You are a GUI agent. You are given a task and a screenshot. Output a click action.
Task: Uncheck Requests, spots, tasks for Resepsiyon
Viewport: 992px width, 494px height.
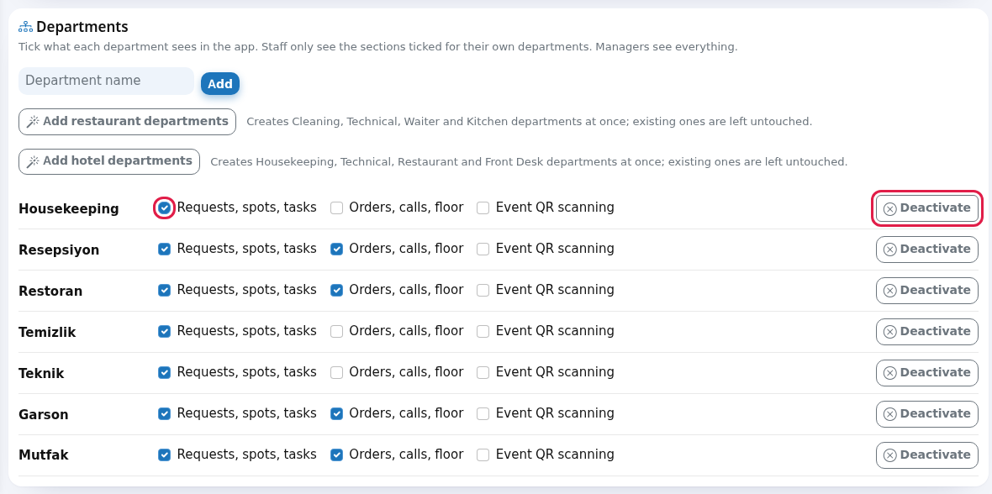[x=164, y=250]
